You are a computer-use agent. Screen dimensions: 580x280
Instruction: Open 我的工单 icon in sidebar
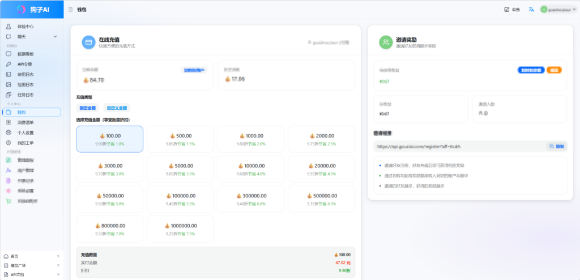pos(8,143)
